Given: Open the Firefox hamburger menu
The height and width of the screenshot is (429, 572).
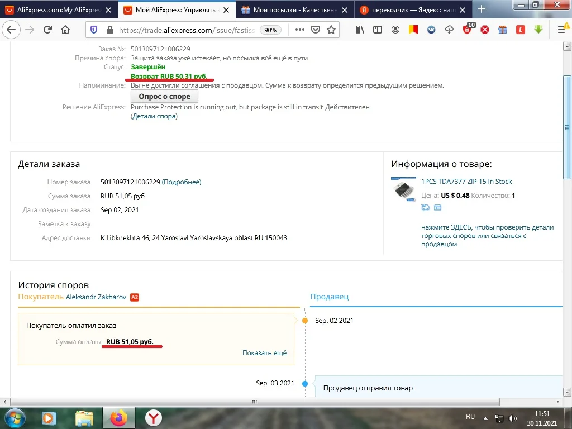Looking at the screenshot, I should pyautogui.click(x=562, y=30).
